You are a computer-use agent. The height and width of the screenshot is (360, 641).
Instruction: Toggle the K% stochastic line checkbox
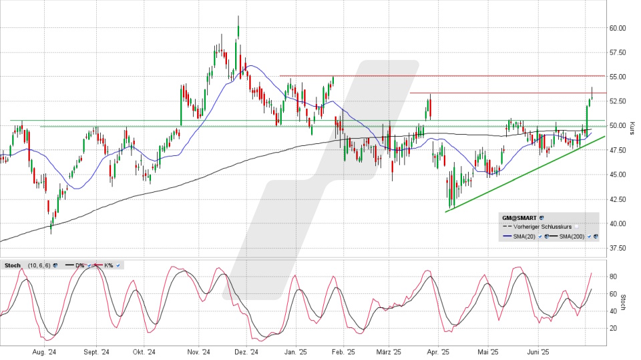click(x=118, y=265)
